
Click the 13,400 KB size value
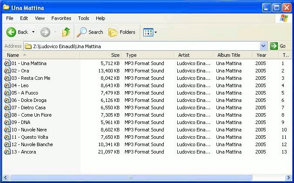109,71
